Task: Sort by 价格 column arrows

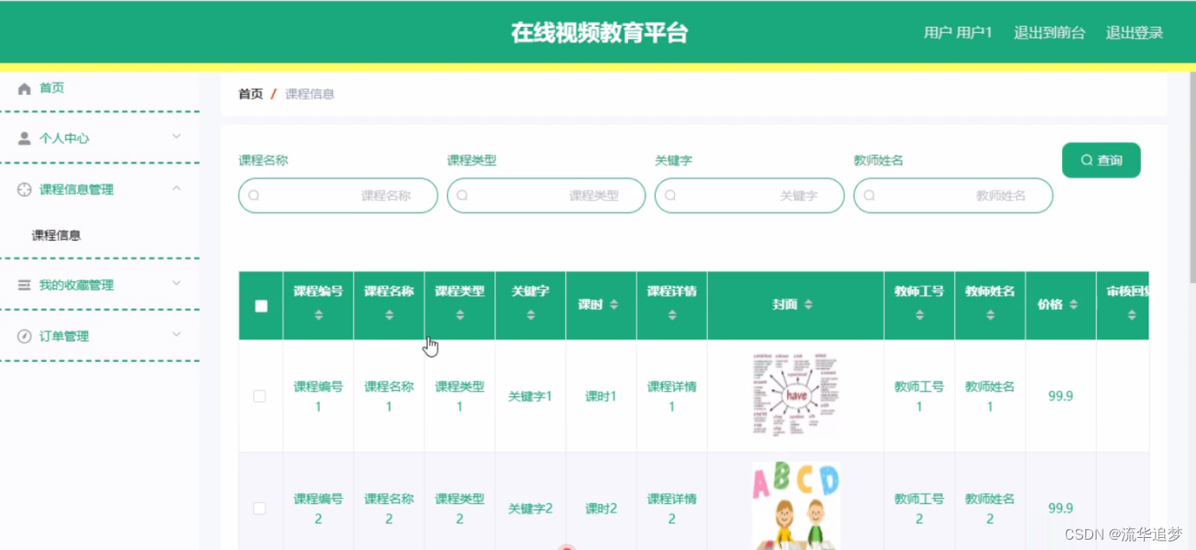Action: pos(1073,305)
